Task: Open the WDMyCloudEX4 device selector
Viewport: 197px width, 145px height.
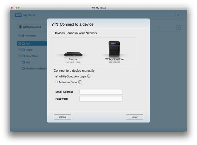Action: (32, 27)
